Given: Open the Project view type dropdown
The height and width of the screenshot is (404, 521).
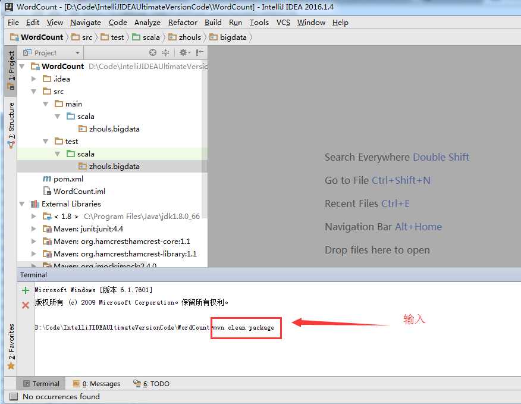Looking at the screenshot, I should click(77, 53).
